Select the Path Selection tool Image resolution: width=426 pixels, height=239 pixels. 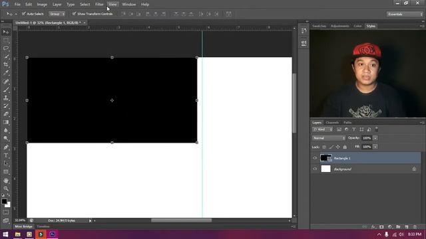pos(6,164)
